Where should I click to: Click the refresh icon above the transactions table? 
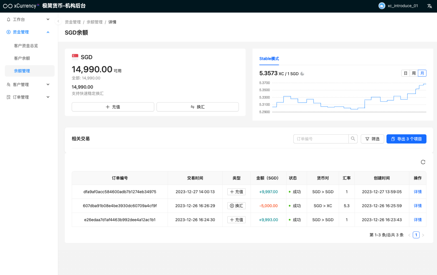pyautogui.click(x=423, y=162)
